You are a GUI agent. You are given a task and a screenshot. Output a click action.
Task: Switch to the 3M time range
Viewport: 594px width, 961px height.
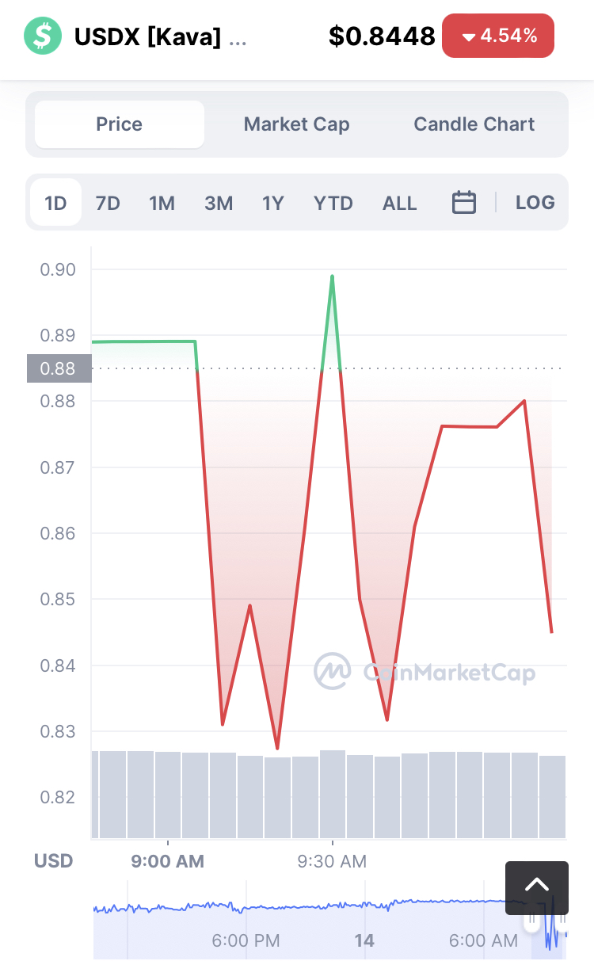point(219,203)
